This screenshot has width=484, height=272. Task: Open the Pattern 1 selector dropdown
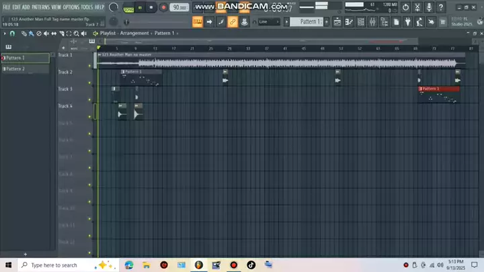pyautogui.click(x=311, y=21)
